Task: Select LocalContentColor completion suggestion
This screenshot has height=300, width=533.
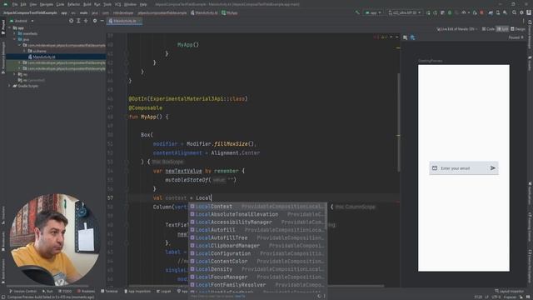Action: click(x=257, y=261)
